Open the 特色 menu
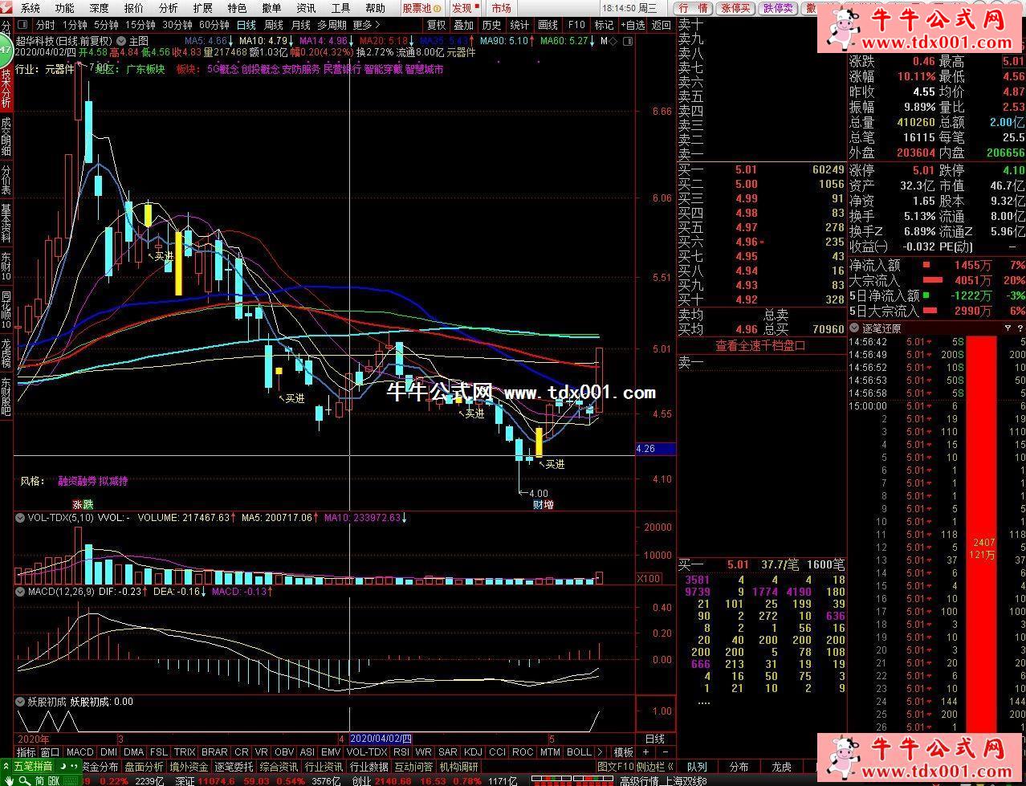Screen dimensions: 1026x786 click(x=237, y=8)
